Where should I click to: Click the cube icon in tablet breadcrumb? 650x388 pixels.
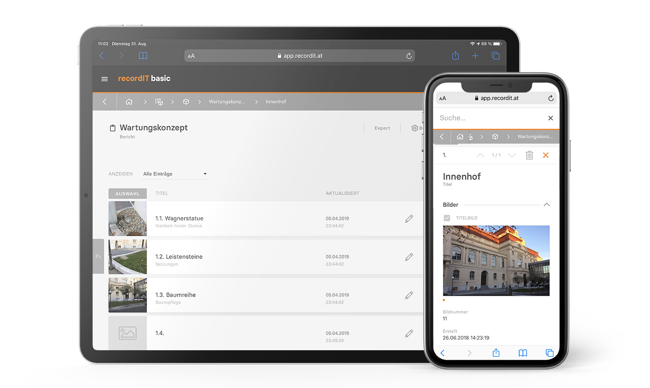pos(186,102)
